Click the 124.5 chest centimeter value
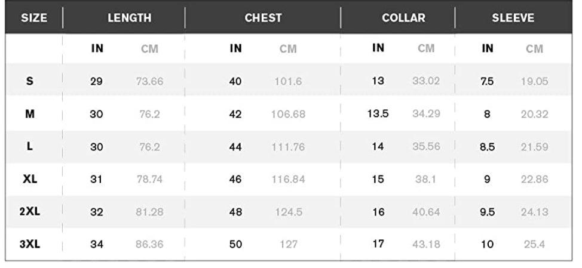Image resolution: width=582 pixels, height=268 pixels. point(289,212)
